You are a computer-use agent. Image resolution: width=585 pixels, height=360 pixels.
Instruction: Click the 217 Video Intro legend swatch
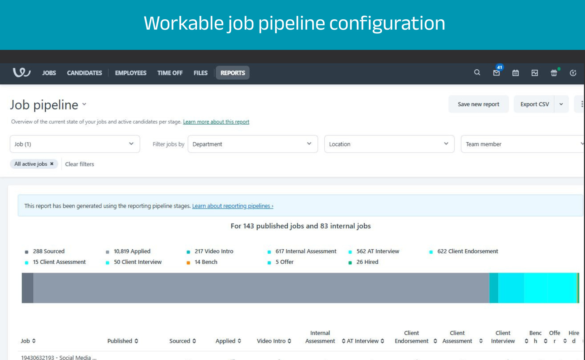[188, 252]
